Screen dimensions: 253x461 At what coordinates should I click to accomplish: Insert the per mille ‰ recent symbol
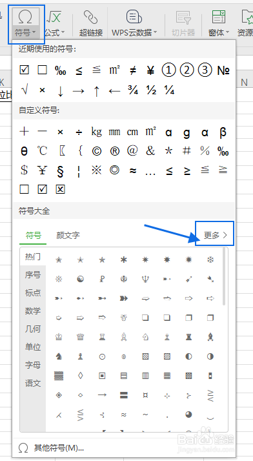(x=60, y=70)
